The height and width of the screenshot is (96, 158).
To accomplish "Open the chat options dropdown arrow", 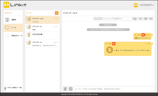I will point(151,19).
